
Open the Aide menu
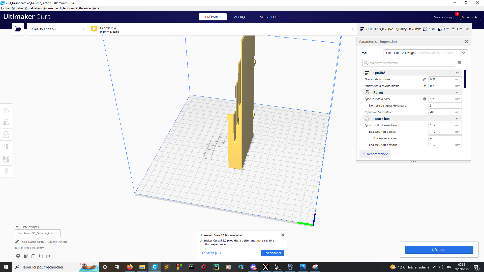(96, 8)
